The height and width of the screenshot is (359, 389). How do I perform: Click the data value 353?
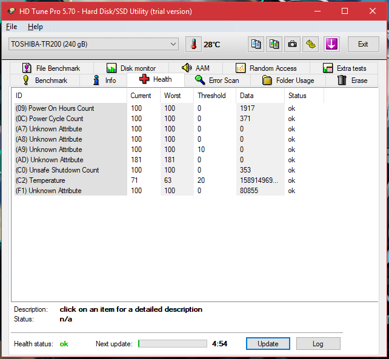(245, 170)
